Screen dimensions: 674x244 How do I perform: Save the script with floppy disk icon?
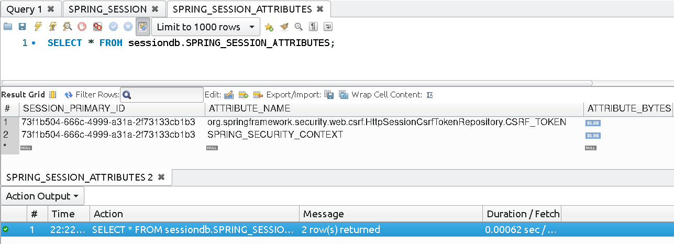coord(22,26)
